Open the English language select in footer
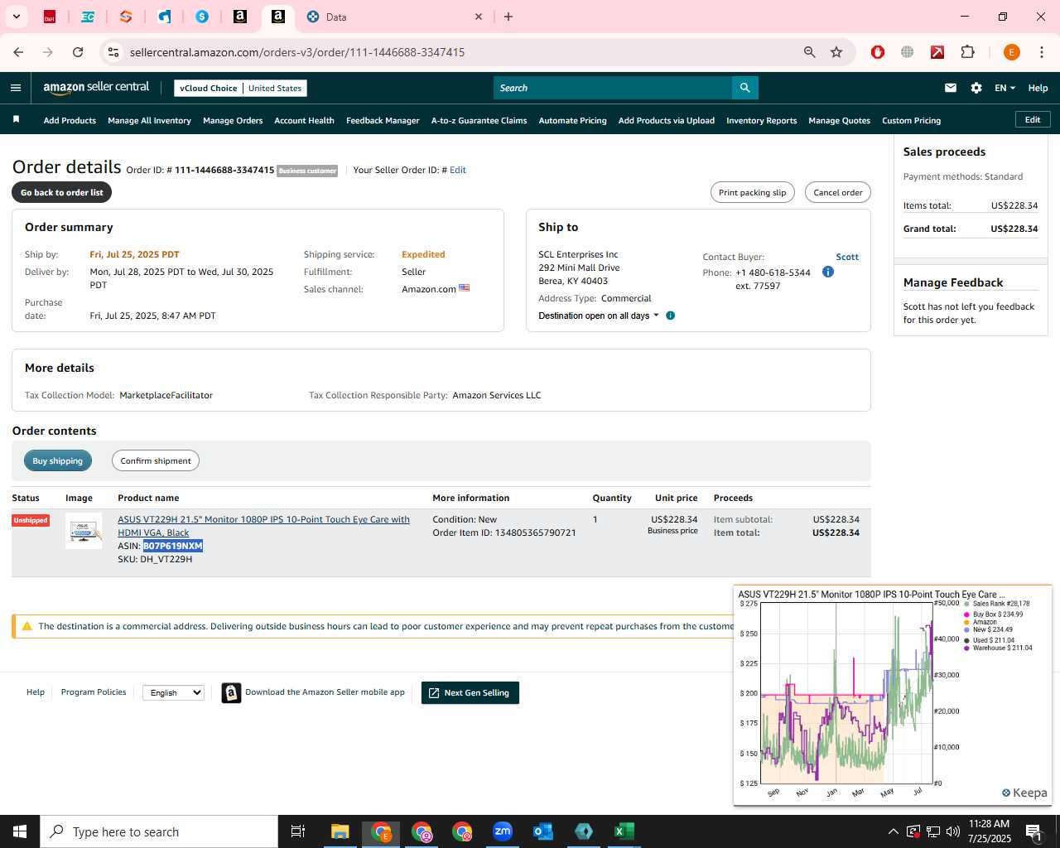This screenshot has height=848, width=1060. point(173,692)
